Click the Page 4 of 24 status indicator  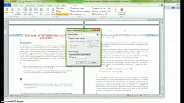coord(9,96)
